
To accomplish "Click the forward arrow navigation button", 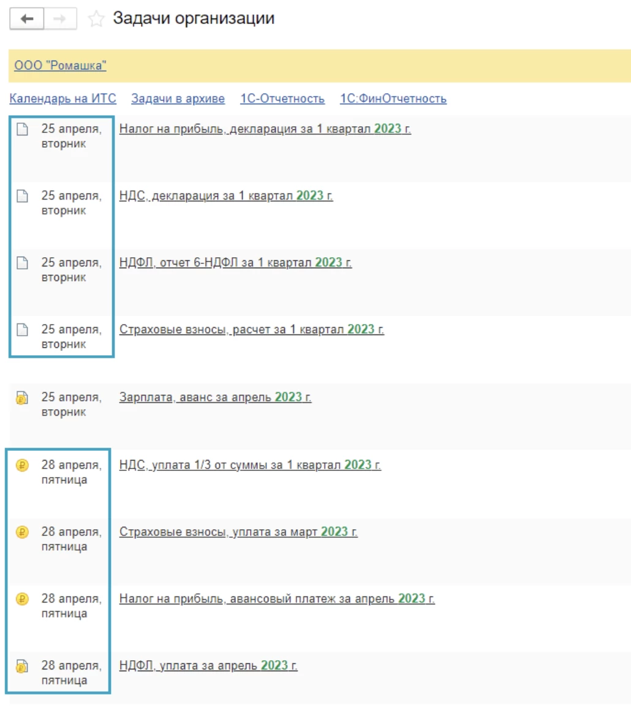I will click(x=60, y=19).
